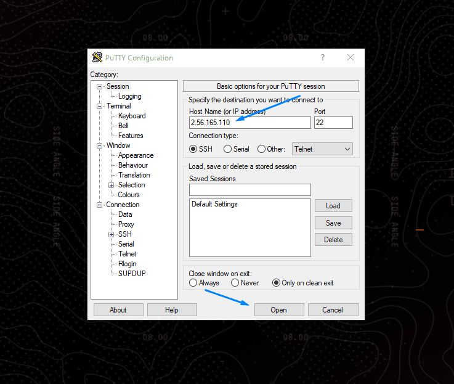Viewport: 454px width, 384px height.
Task: Open the Keyboard settings category
Action: click(132, 116)
